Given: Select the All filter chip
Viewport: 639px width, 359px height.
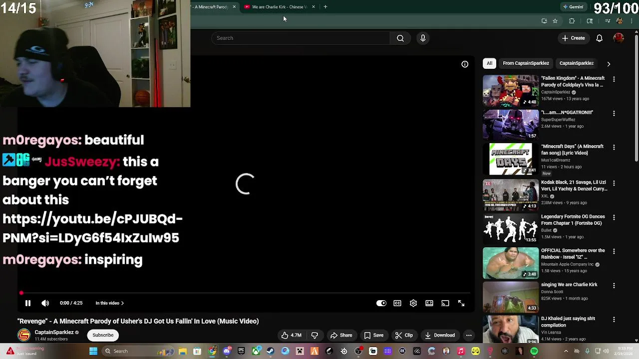Looking at the screenshot, I should (490, 63).
